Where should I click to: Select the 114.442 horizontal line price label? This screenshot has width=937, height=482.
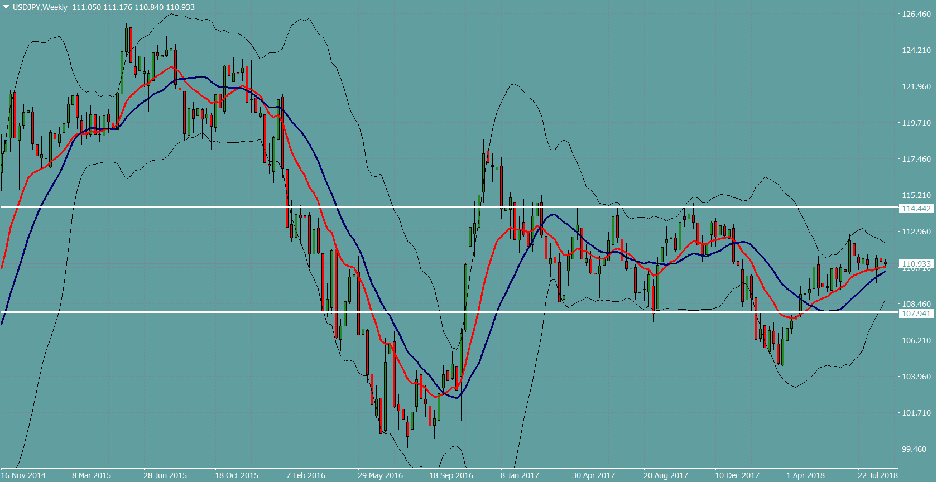[x=916, y=209]
